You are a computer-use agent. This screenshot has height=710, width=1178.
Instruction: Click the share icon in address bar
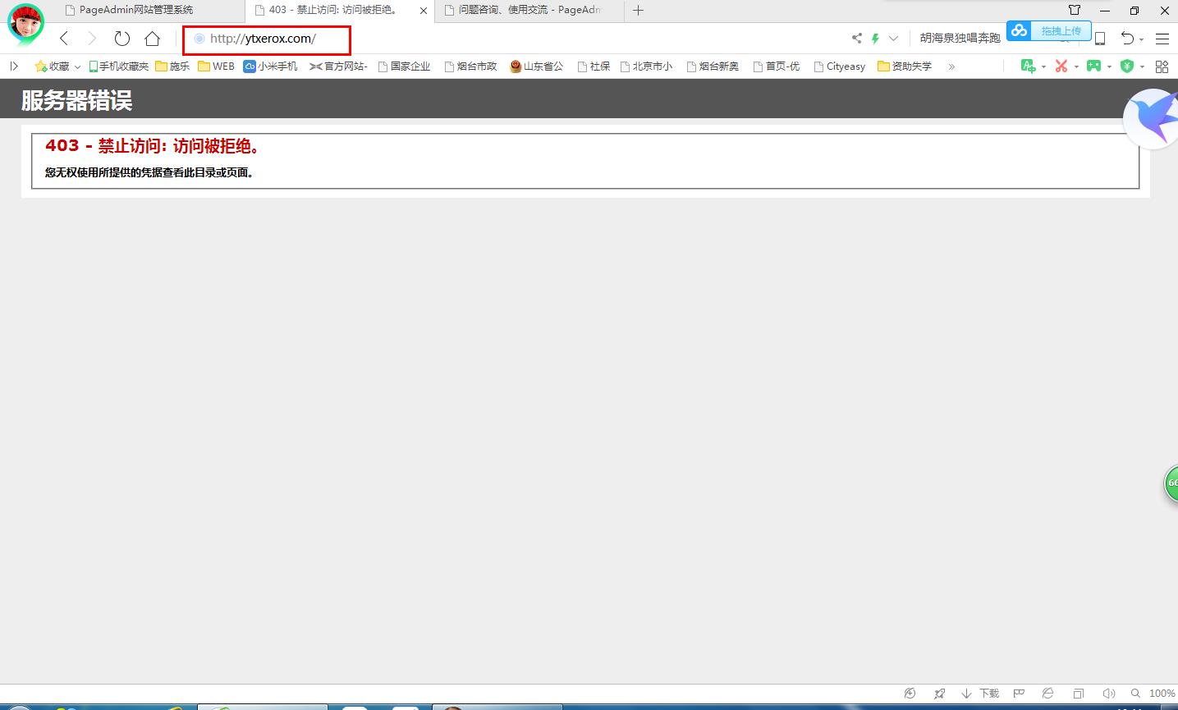click(857, 38)
